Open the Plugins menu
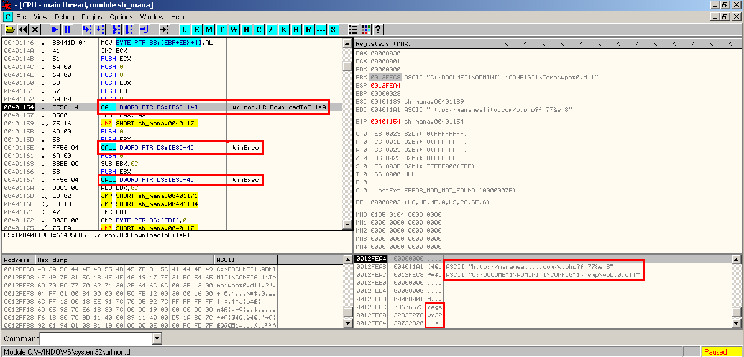 pyautogui.click(x=92, y=17)
